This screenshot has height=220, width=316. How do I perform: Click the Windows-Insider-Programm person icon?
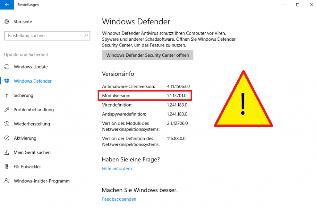point(7,181)
